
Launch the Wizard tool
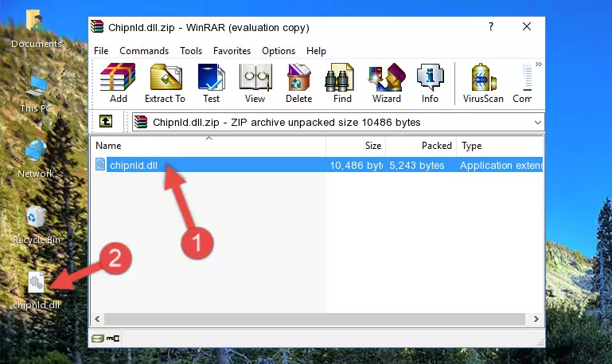387,83
